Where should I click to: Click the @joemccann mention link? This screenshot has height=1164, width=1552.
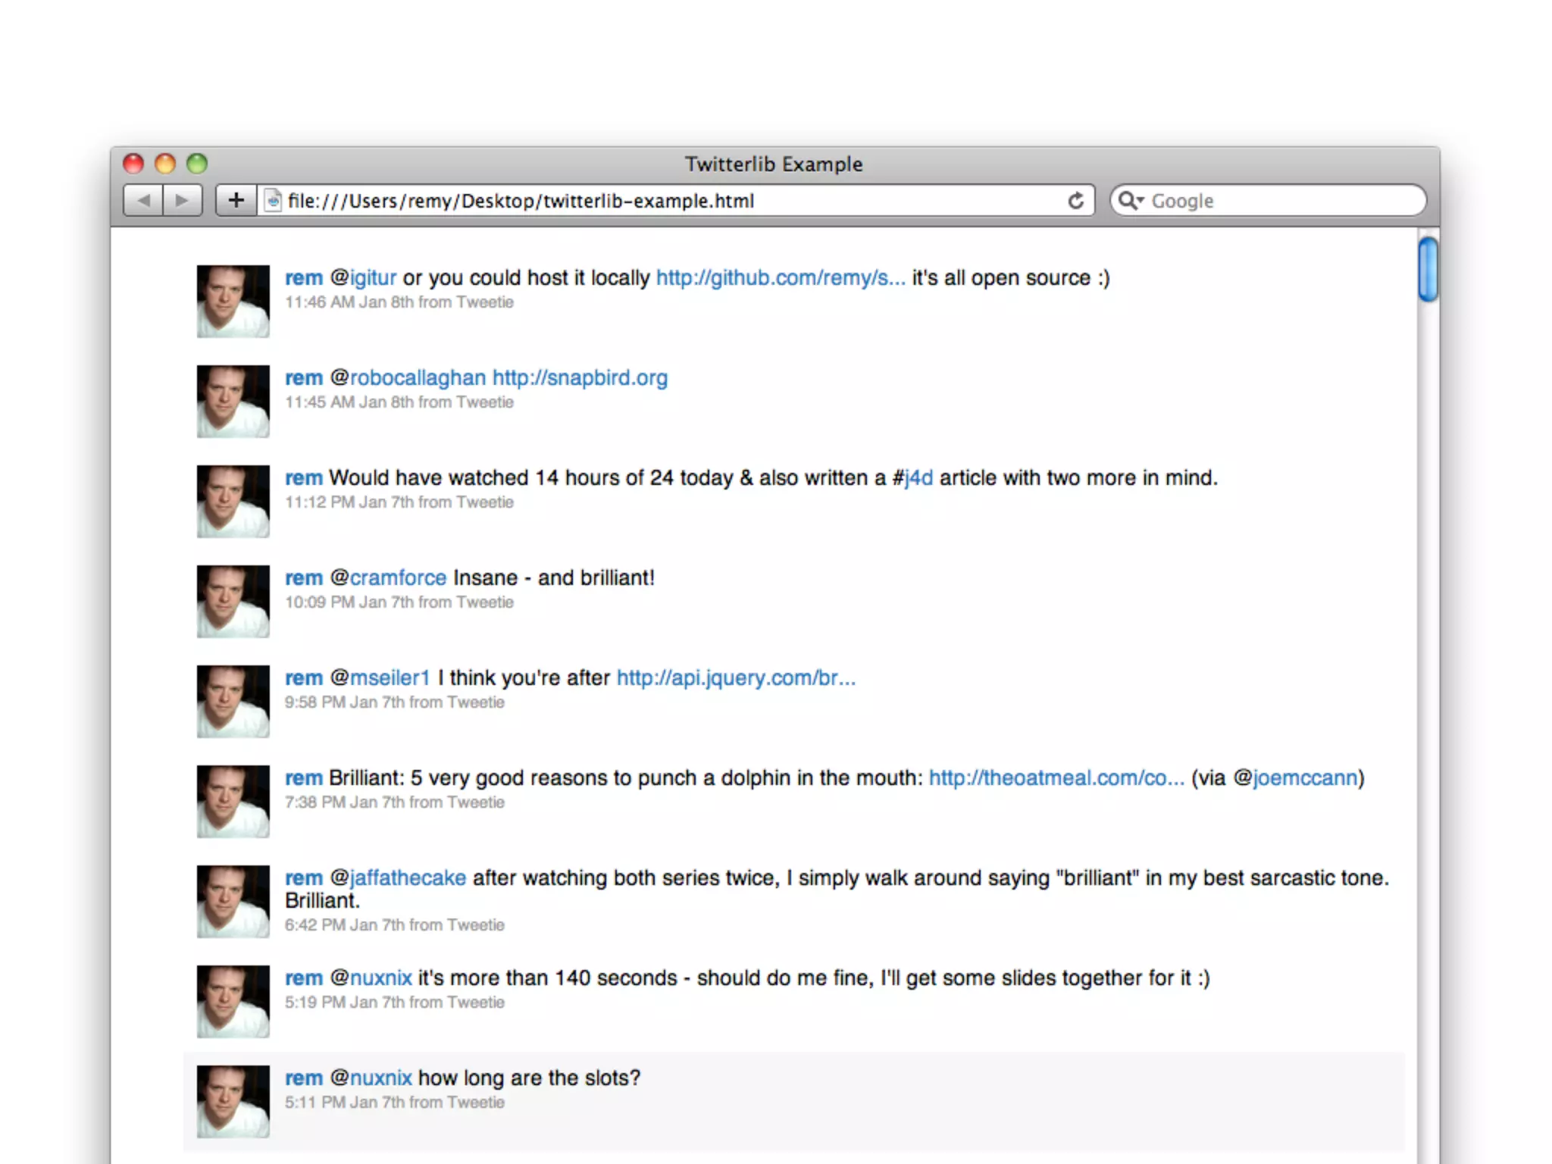[1303, 778]
